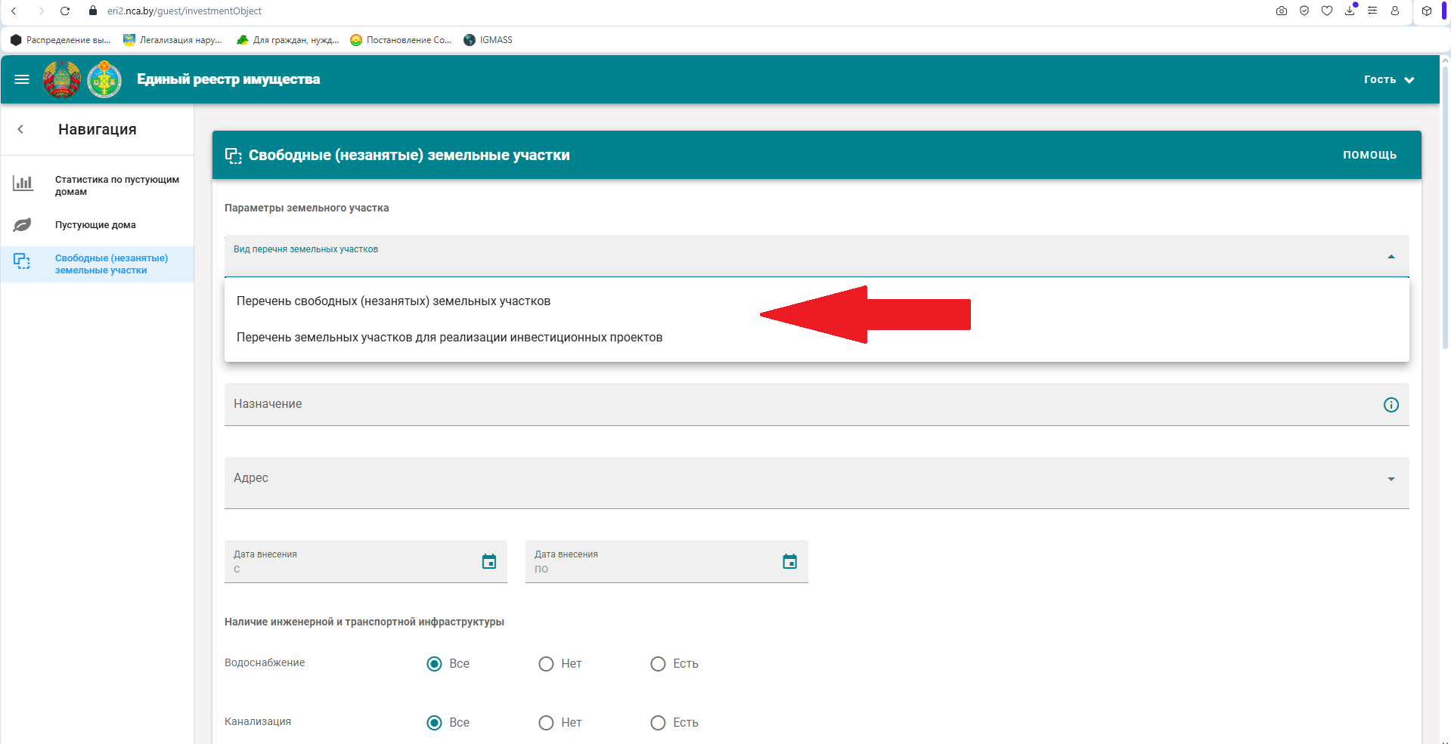This screenshot has width=1451, height=744.
Task: Open 'Пустующие дома' navigation item
Action: tap(98, 224)
